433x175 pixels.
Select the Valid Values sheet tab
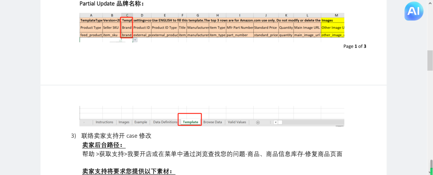237,122
